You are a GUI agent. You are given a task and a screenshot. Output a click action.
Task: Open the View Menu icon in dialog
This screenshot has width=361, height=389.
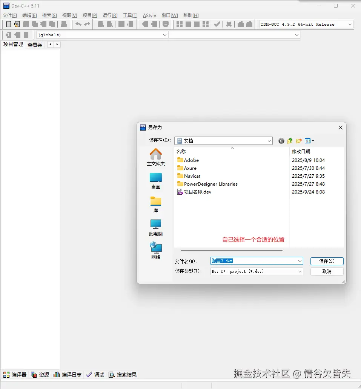pyautogui.click(x=309, y=141)
